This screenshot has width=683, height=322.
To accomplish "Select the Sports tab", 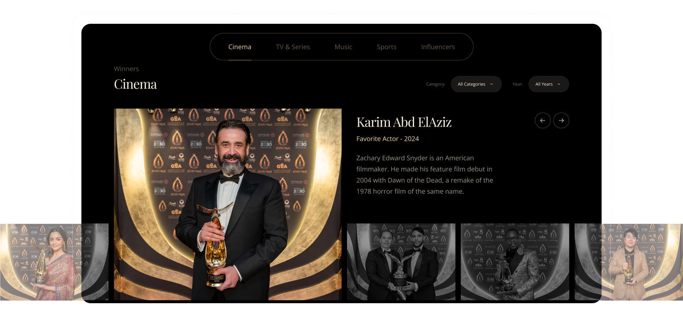I will [x=386, y=47].
